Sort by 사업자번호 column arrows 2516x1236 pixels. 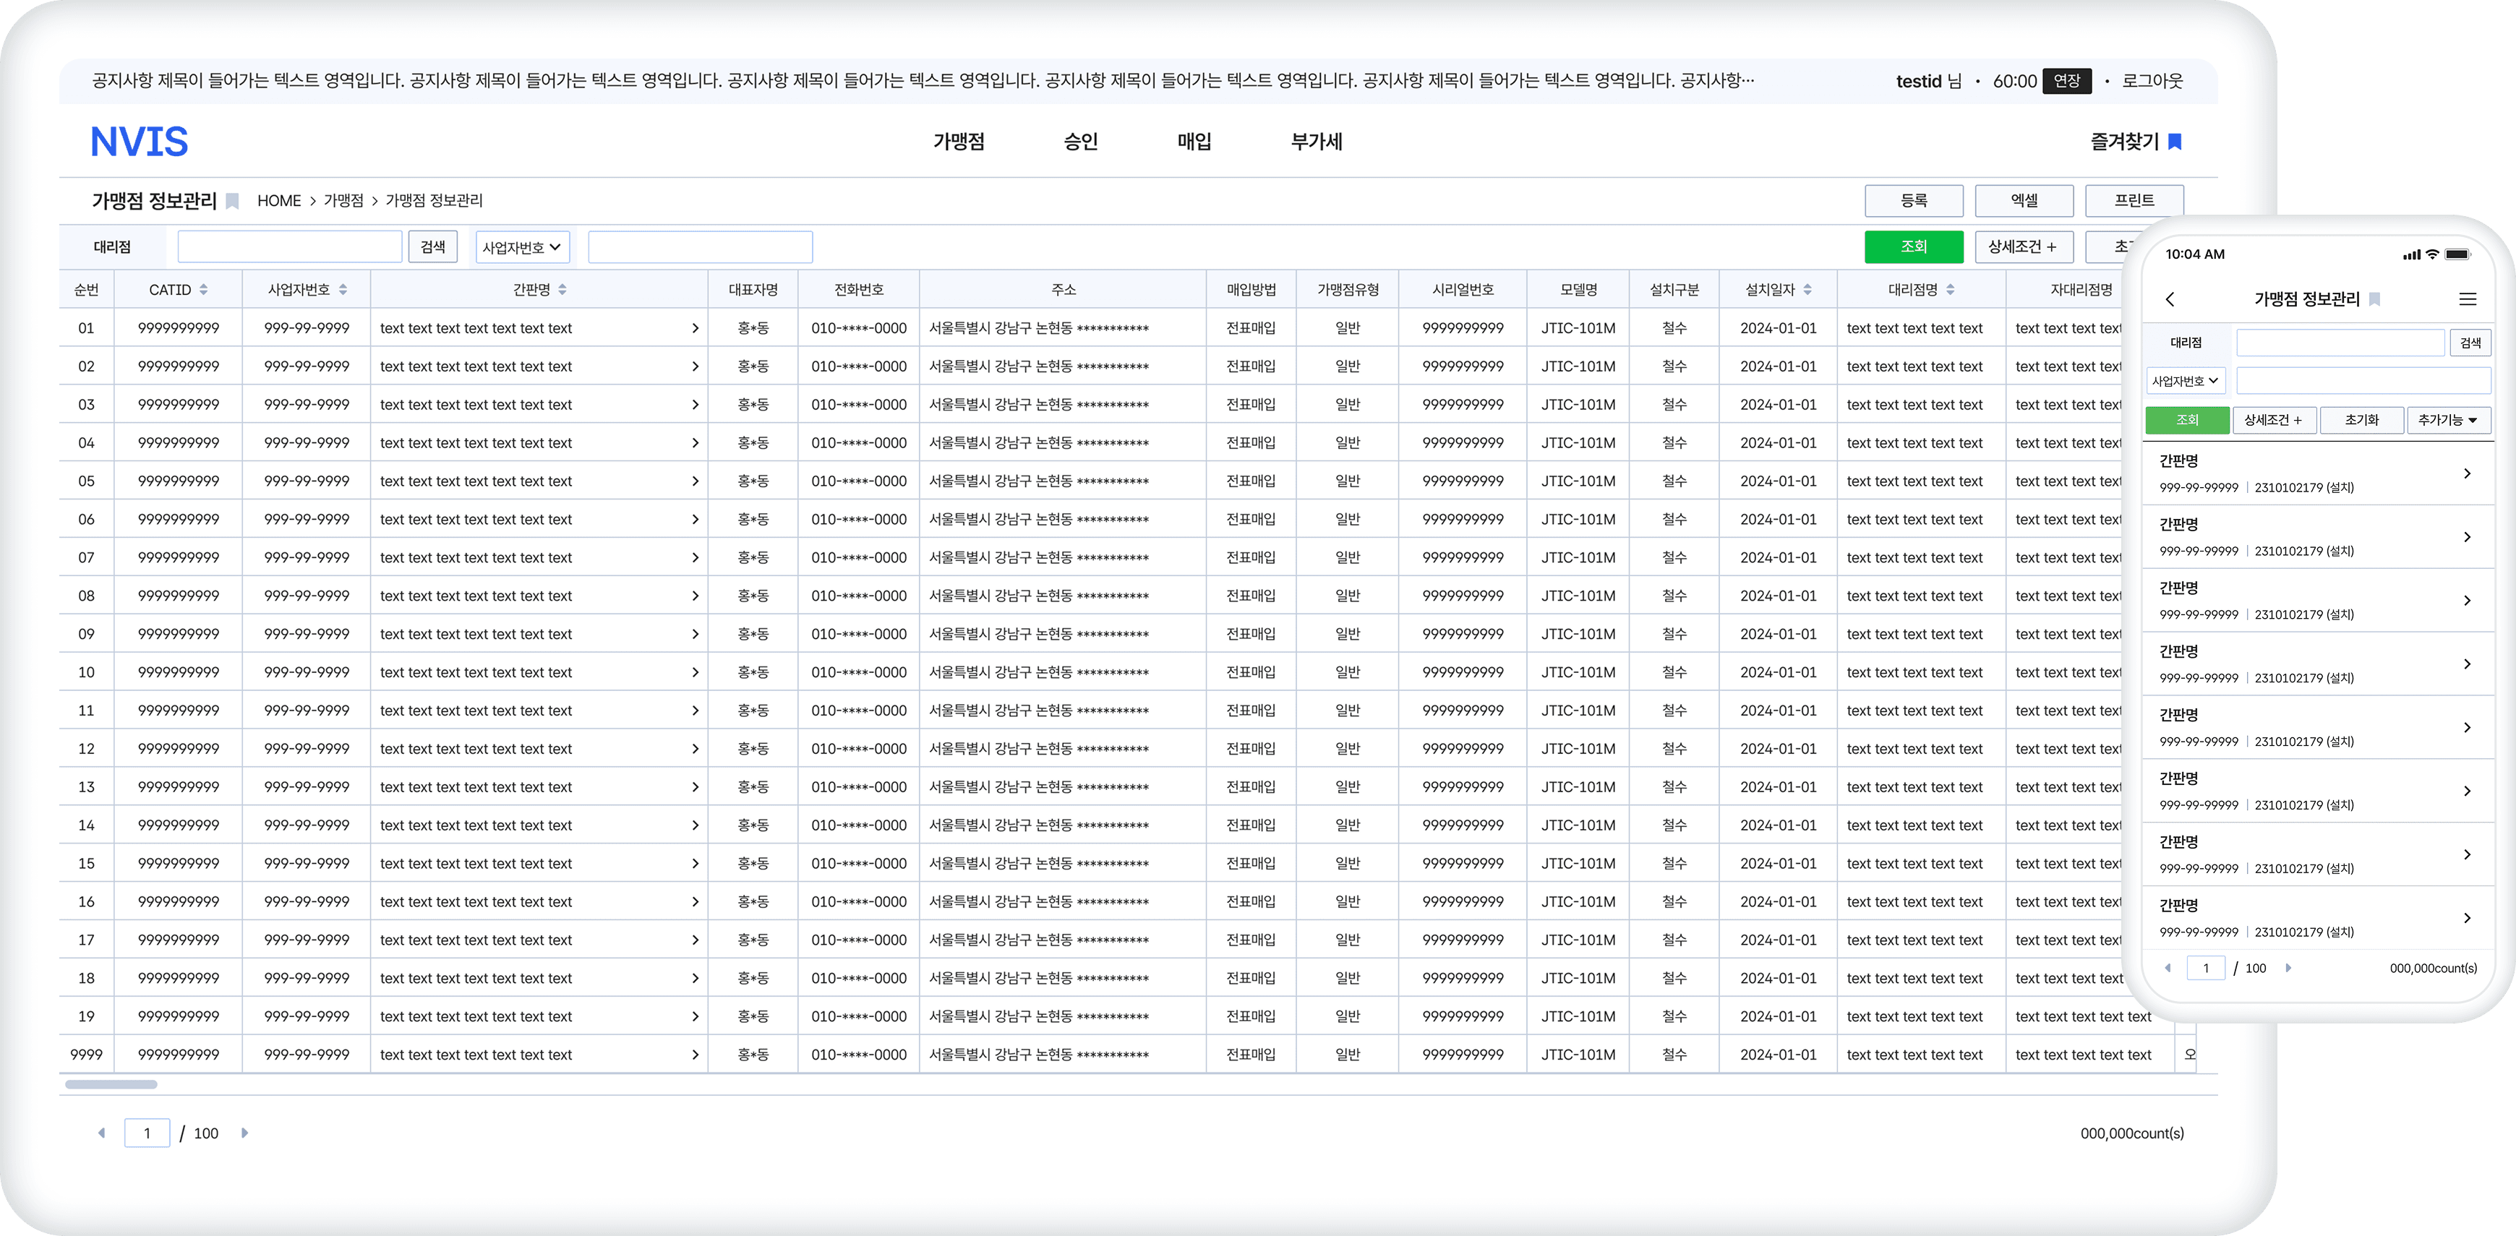(343, 290)
